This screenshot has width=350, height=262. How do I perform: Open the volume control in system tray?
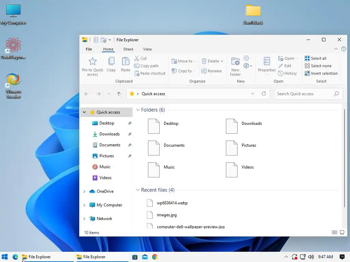tap(311, 257)
